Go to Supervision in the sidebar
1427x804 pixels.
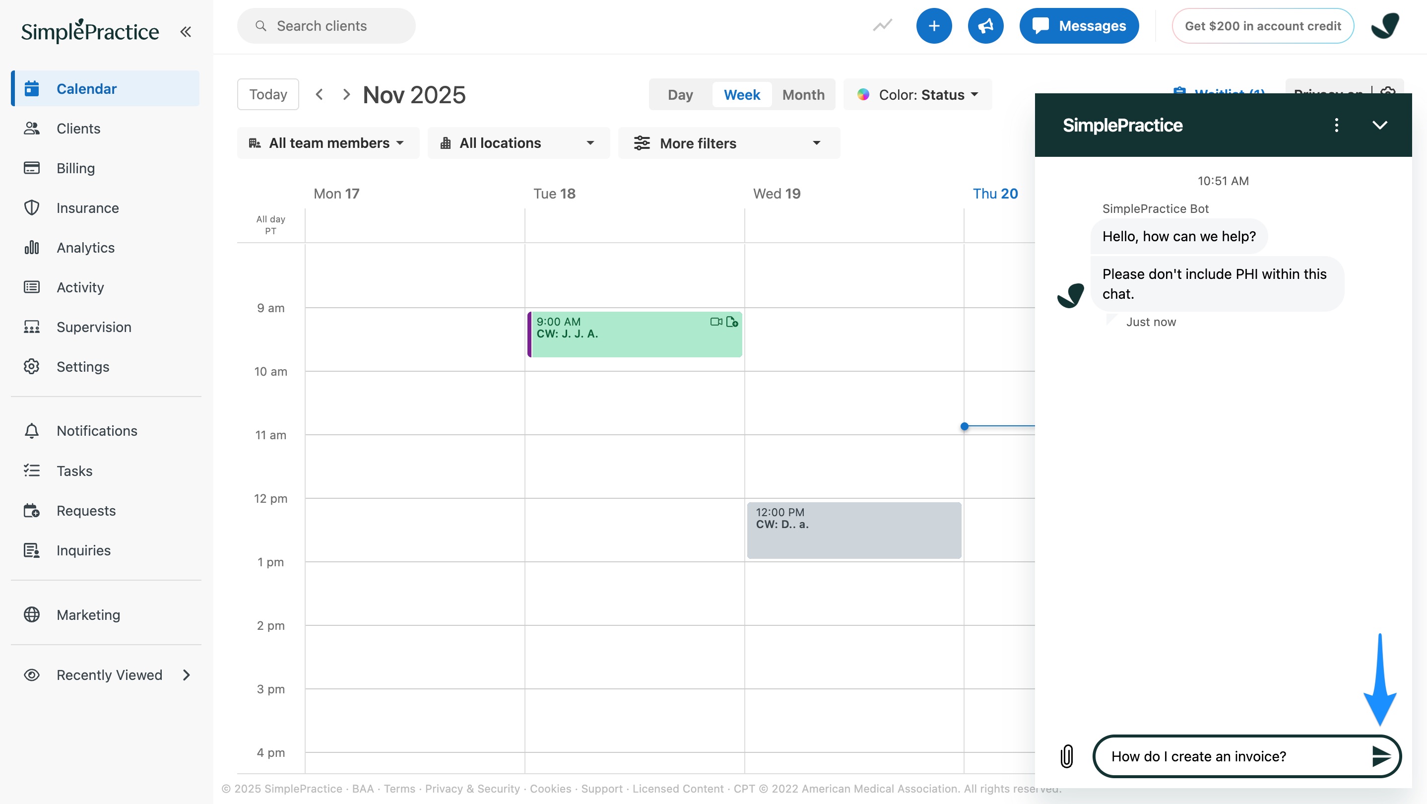pyautogui.click(x=94, y=327)
